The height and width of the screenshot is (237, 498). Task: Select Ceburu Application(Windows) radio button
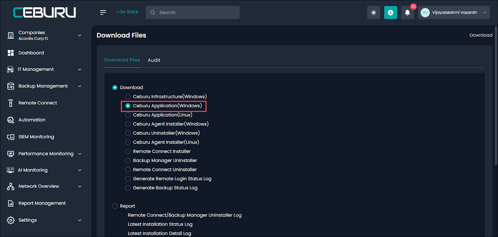[x=128, y=106]
